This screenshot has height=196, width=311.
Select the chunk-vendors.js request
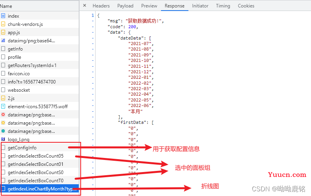(39, 24)
